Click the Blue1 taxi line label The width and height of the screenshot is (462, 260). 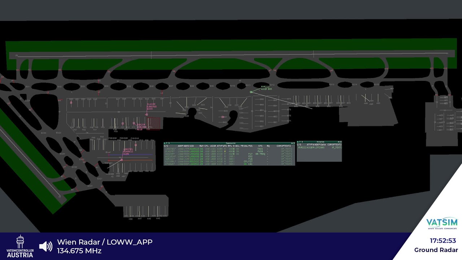(x=108, y=152)
